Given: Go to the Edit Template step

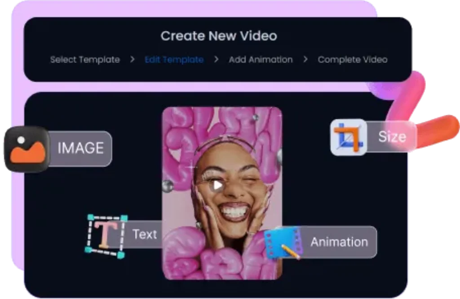Looking at the screenshot, I should [174, 60].
